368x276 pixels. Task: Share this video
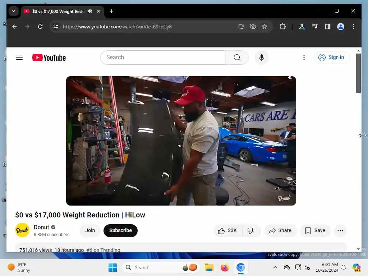280,231
